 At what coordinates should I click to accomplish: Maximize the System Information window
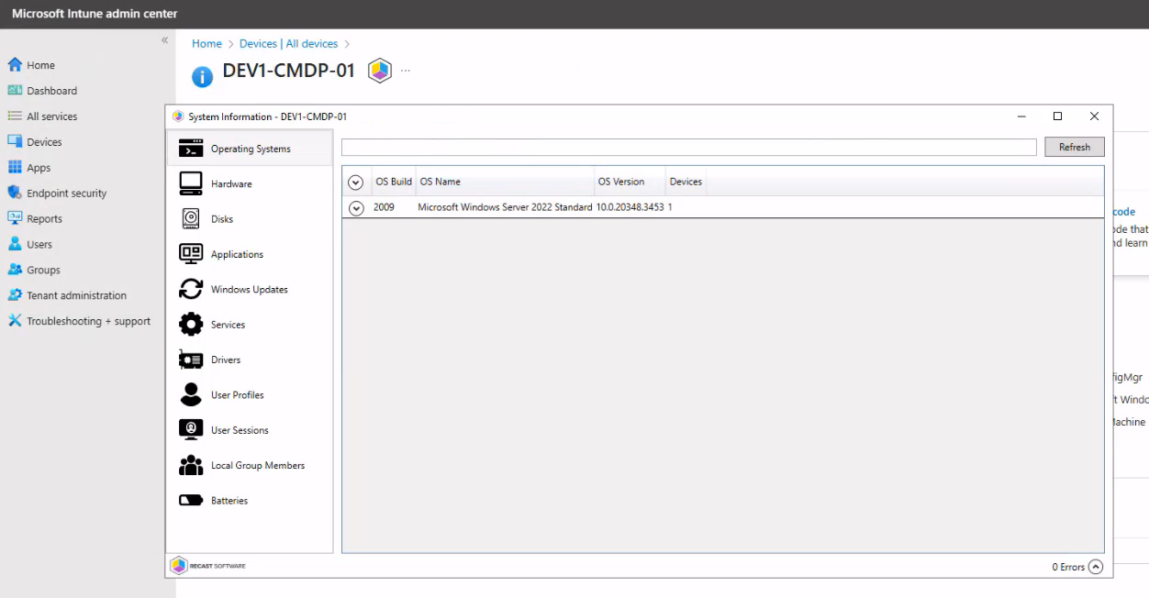click(1057, 116)
